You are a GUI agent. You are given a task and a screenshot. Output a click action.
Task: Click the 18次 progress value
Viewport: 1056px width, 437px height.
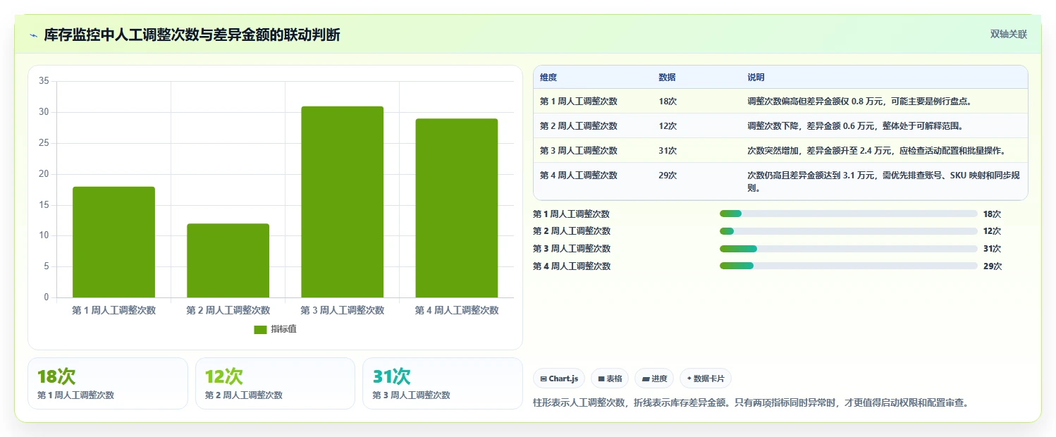pyautogui.click(x=992, y=214)
